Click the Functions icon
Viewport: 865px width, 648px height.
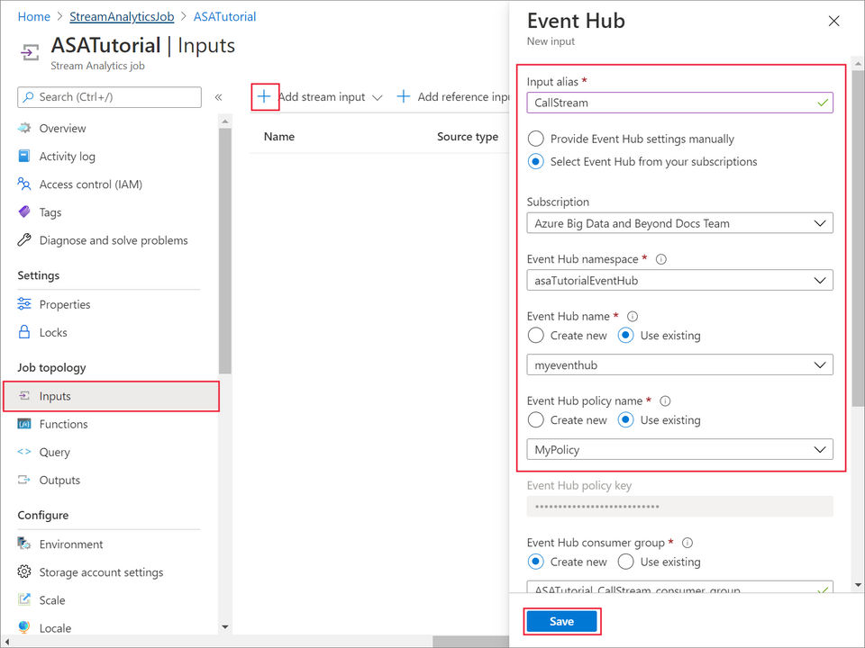24,424
